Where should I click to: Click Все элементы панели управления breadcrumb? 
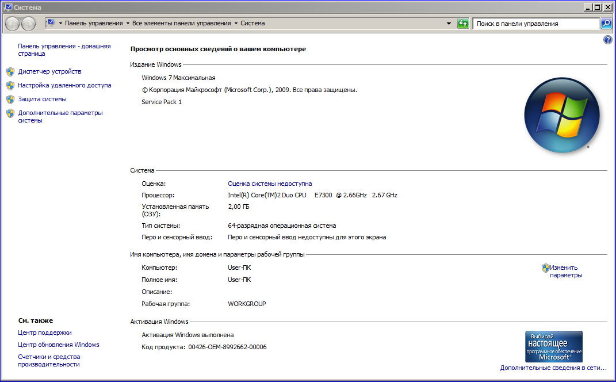[x=182, y=23]
